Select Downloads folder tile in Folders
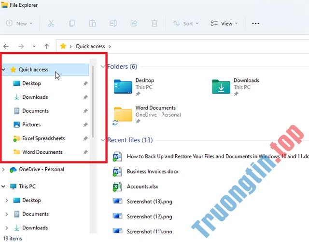 point(236,87)
